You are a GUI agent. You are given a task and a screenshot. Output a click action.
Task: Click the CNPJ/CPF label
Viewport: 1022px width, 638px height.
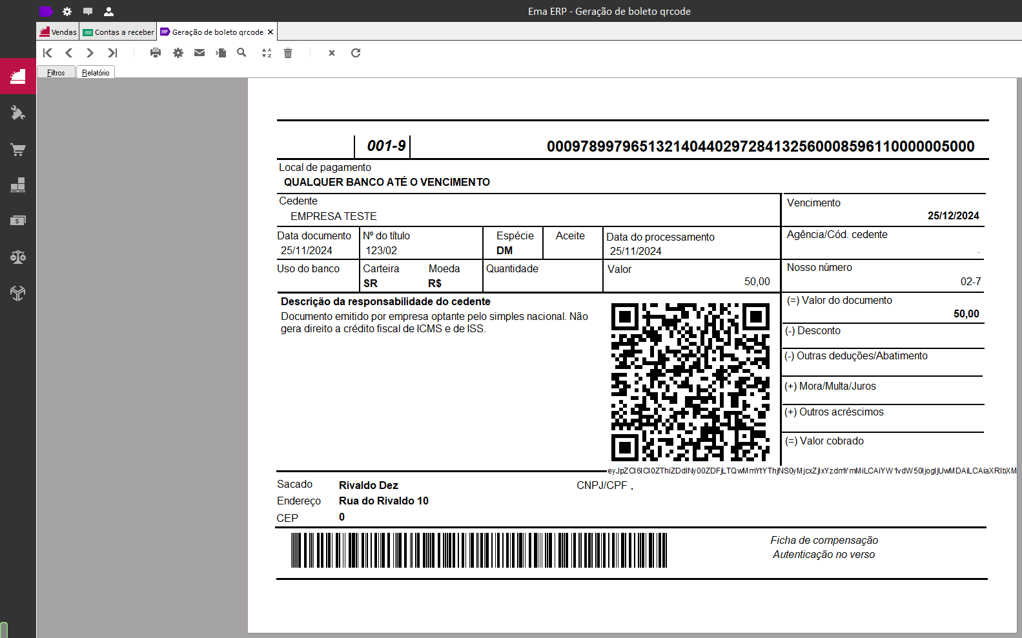(x=602, y=485)
